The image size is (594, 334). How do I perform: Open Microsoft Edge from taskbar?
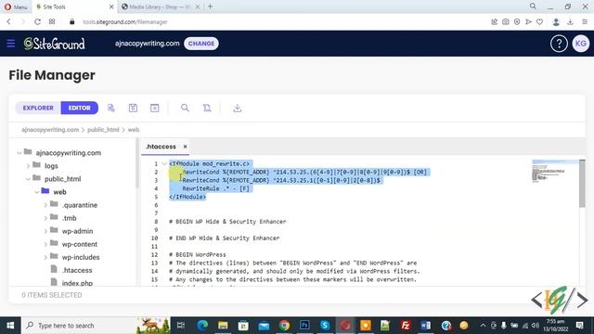point(202,326)
